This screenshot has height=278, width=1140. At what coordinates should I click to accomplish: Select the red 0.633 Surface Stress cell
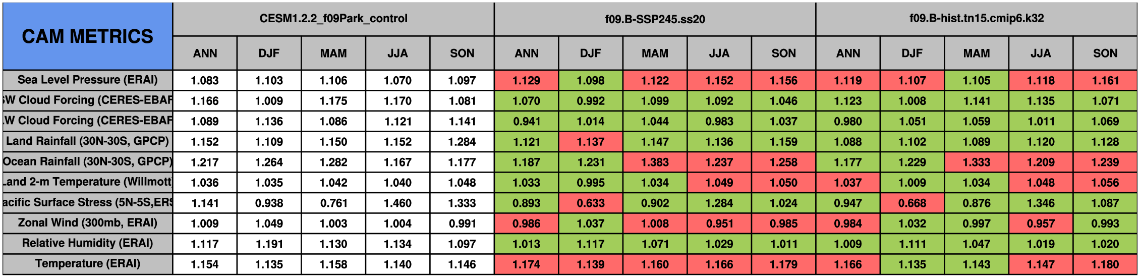tap(591, 203)
